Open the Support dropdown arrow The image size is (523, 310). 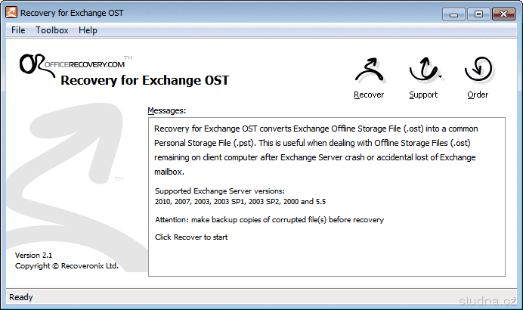click(x=441, y=77)
